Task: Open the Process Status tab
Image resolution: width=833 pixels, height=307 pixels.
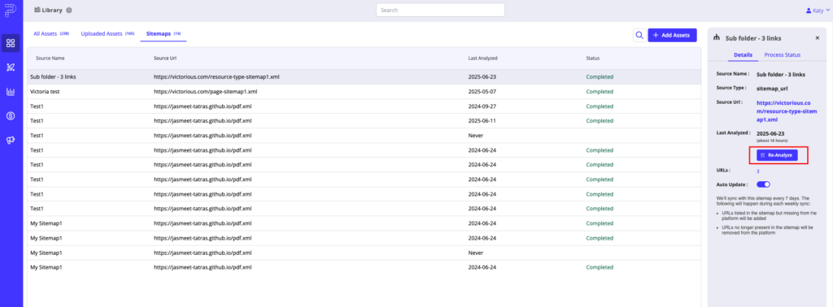Action: coord(782,55)
